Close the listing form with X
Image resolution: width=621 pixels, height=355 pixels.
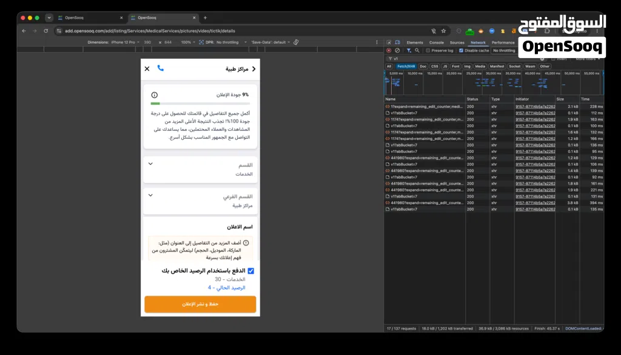pyautogui.click(x=147, y=69)
